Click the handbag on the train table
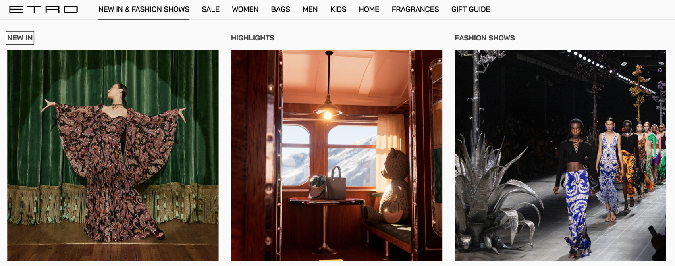 pos(336,184)
